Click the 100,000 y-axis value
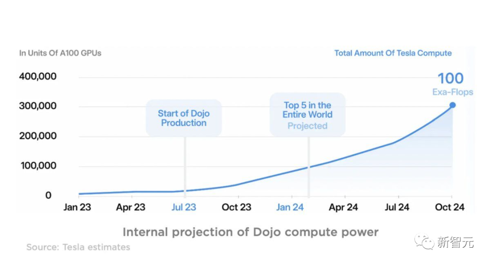 (38, 166)
